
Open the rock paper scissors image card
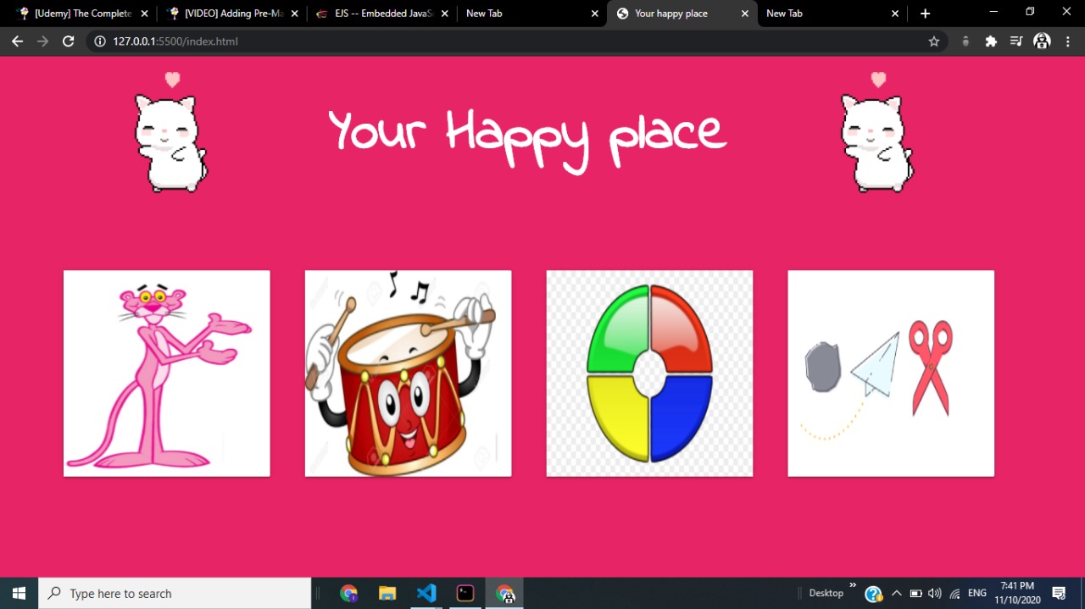point(891,374)
